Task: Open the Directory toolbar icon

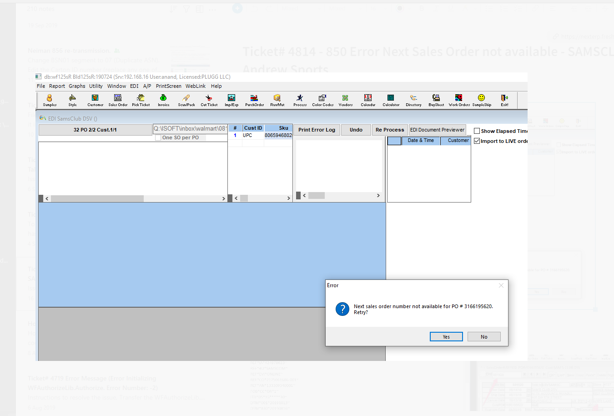Action: (x=413, y=100)
